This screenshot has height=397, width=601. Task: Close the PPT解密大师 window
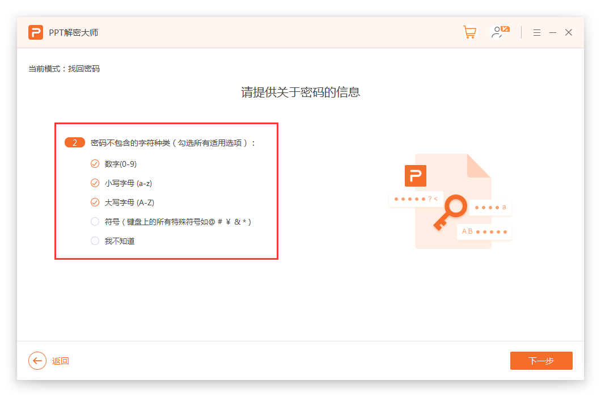(x=569, y=32)
